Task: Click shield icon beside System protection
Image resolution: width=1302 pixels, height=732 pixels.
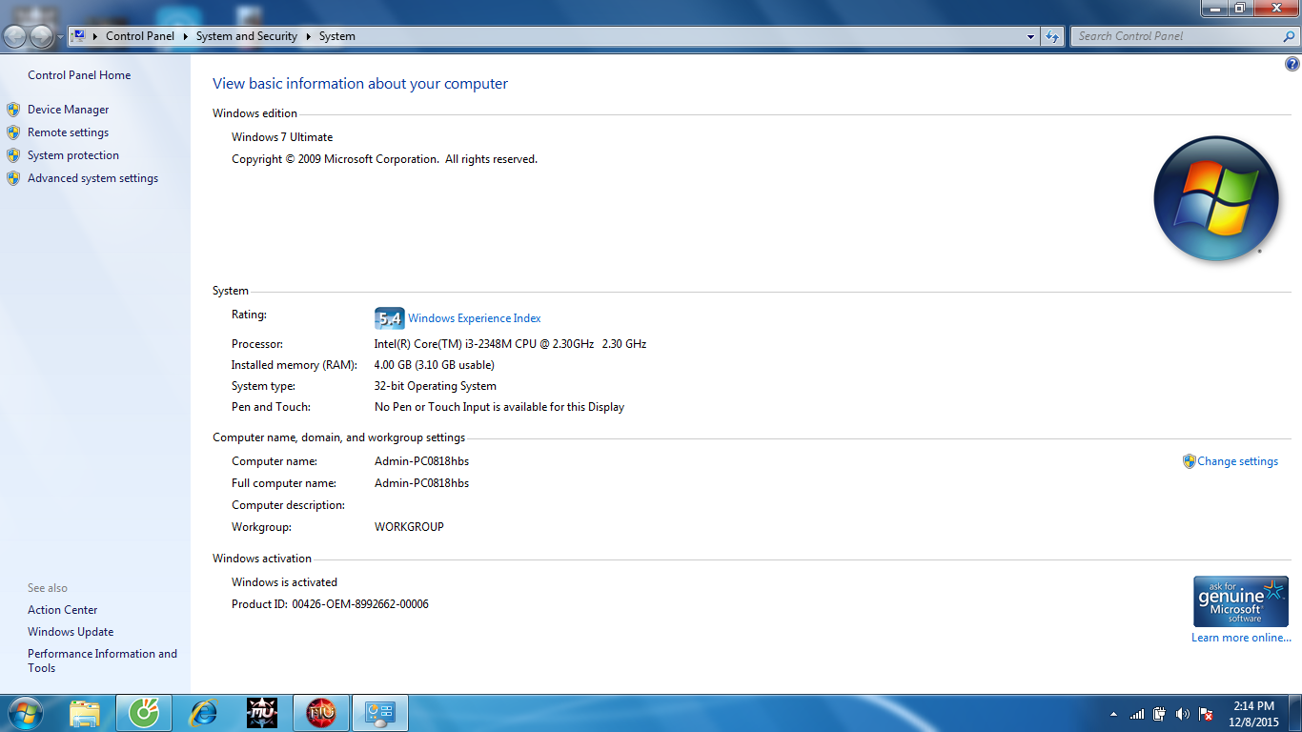Action: tap(13, 155)
